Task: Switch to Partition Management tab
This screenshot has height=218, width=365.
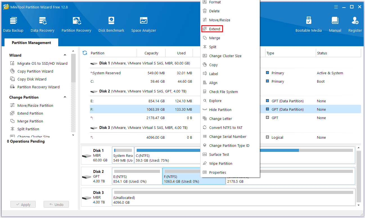Action: tap(31, 43)
